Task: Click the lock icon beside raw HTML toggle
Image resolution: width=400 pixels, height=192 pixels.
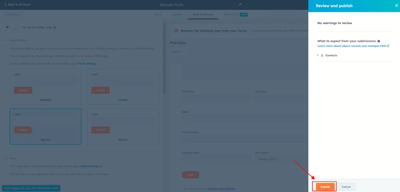Action: point(7,27)
